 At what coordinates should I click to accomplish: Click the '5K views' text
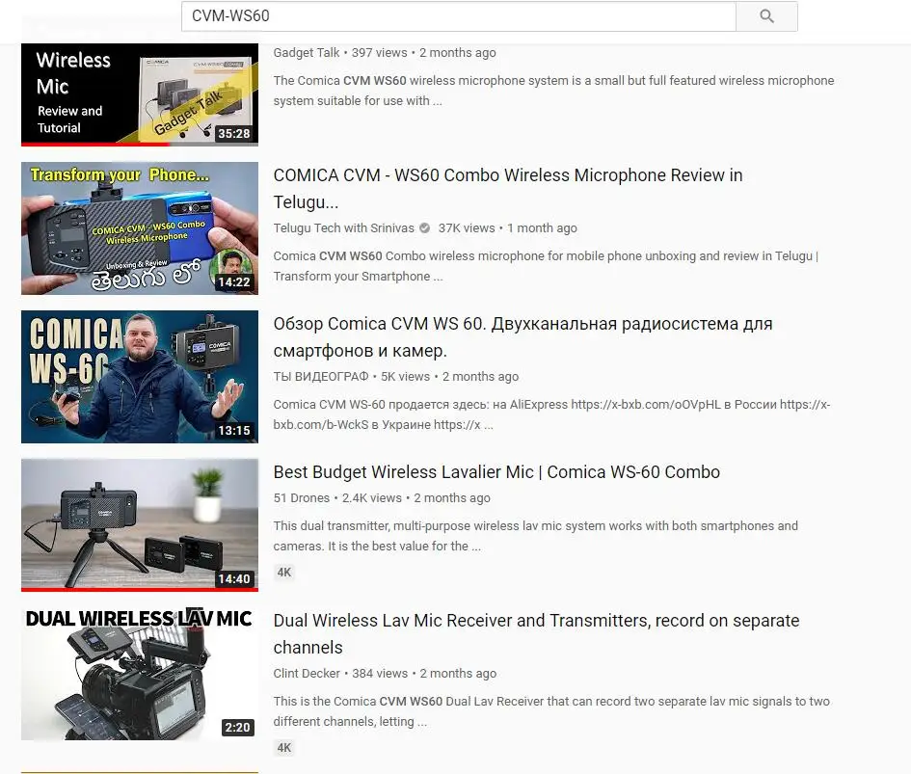point(406,377)
